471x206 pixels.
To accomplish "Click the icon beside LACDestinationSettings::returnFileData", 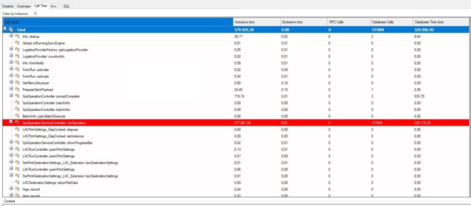I will 17,183.
